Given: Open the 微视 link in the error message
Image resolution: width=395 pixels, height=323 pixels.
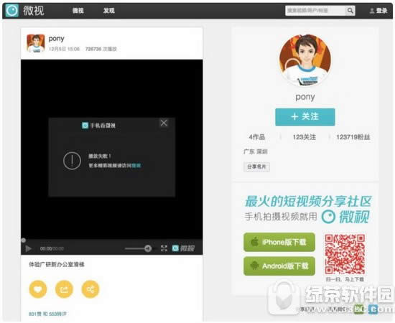Looking at the screenshot, I should [x=136, y=166].
